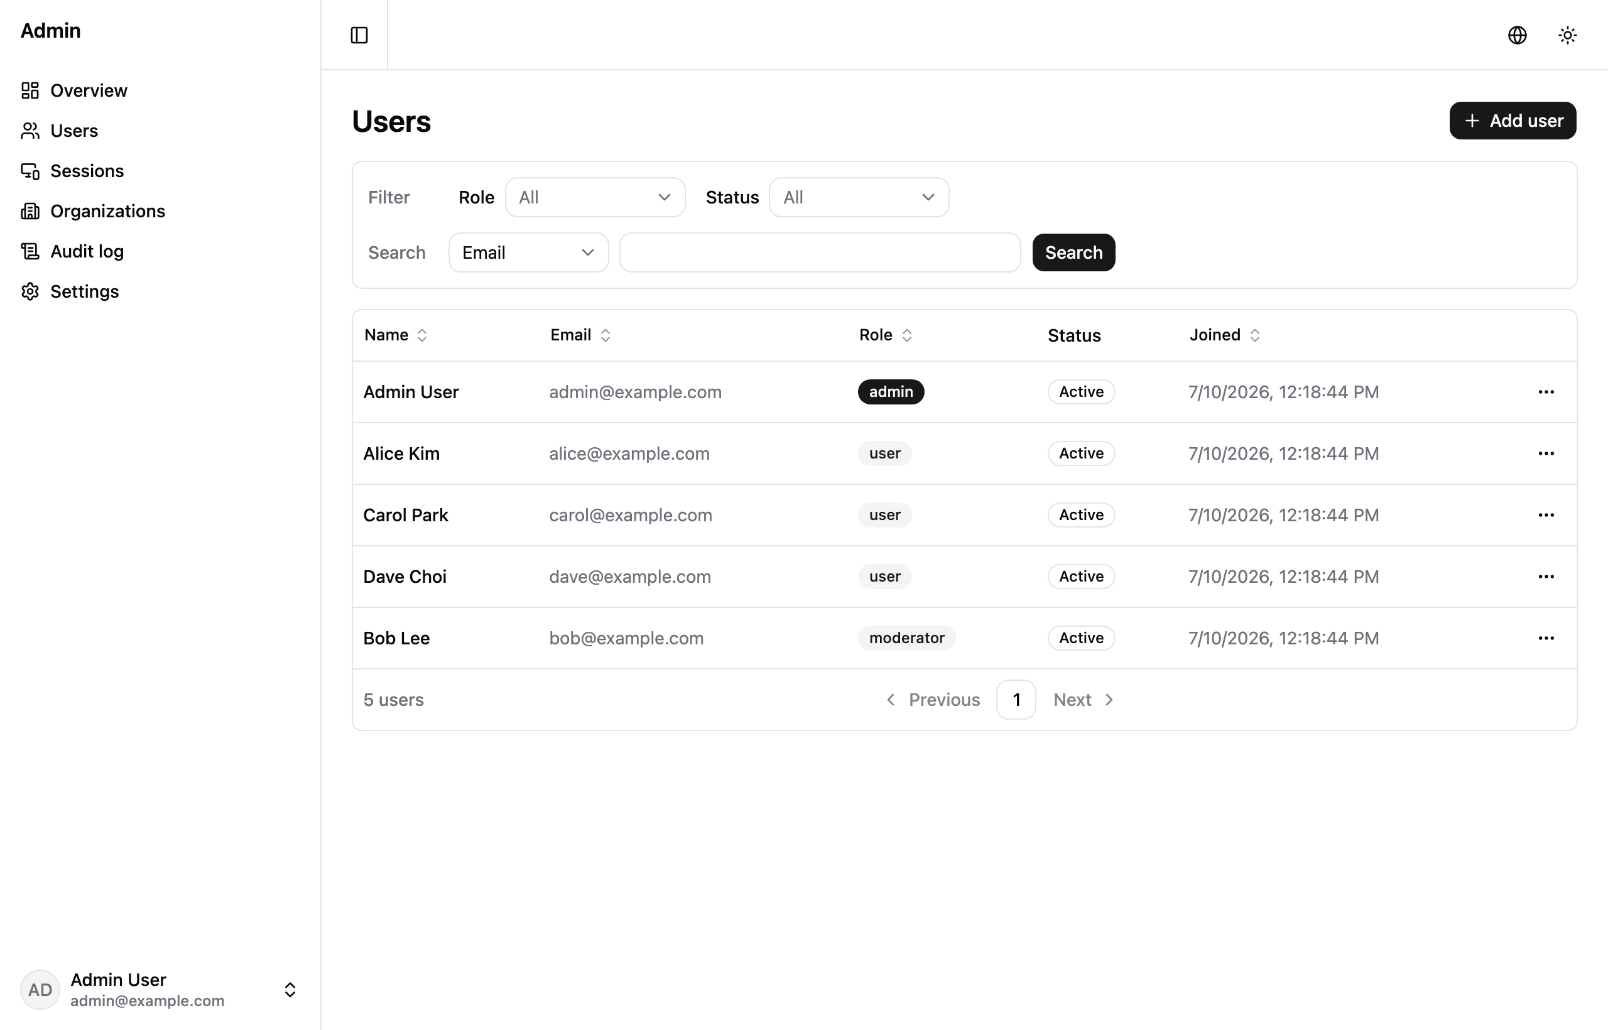Screen dimensions: 1608x1030
Task: Sort by Role column arrows
Action: [x=907, y=335]
